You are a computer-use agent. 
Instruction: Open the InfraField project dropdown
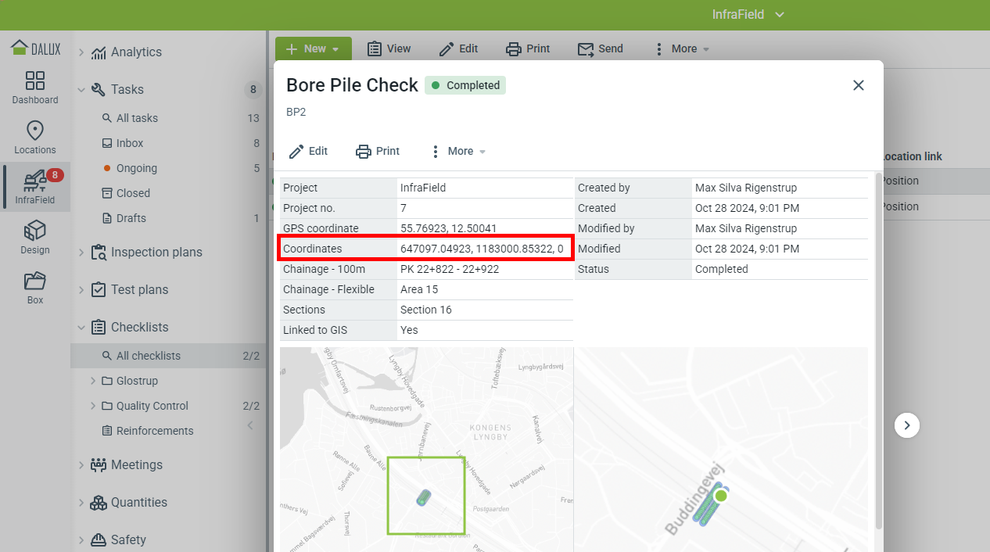[748, 15]
